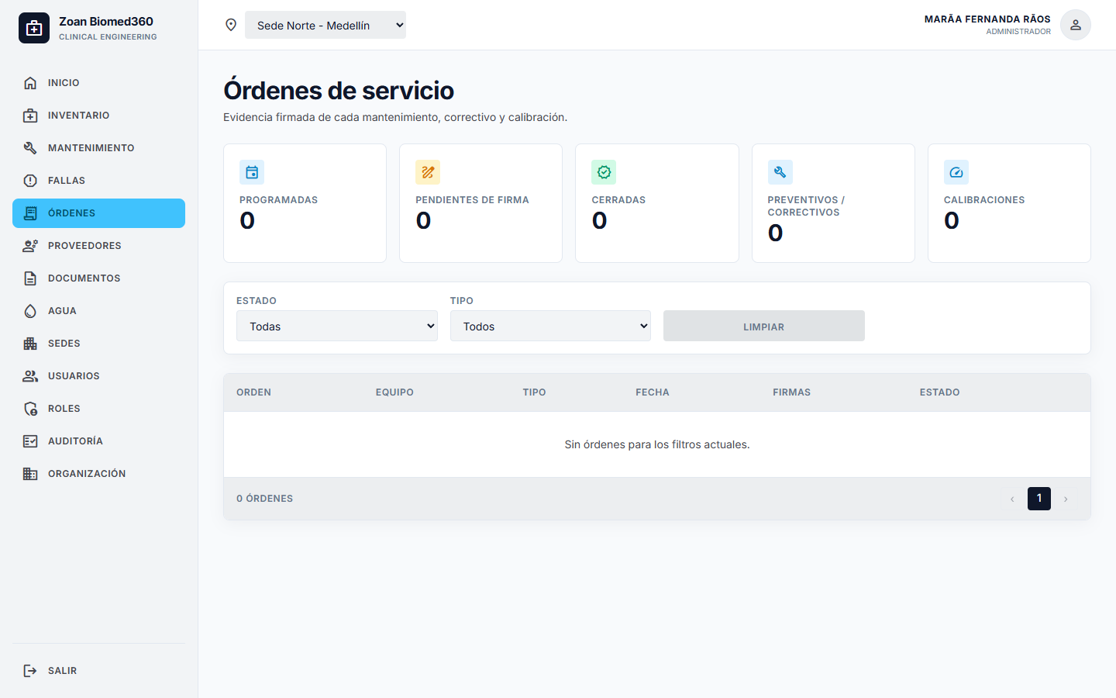Image resolution: width=1116 pixels, height=698 pixels.
Task: Click the Usuarios group icon
Action: (30, 376)
